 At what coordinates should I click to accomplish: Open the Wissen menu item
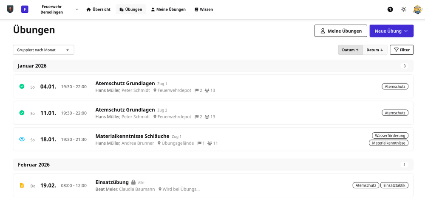tap(204, 9)
